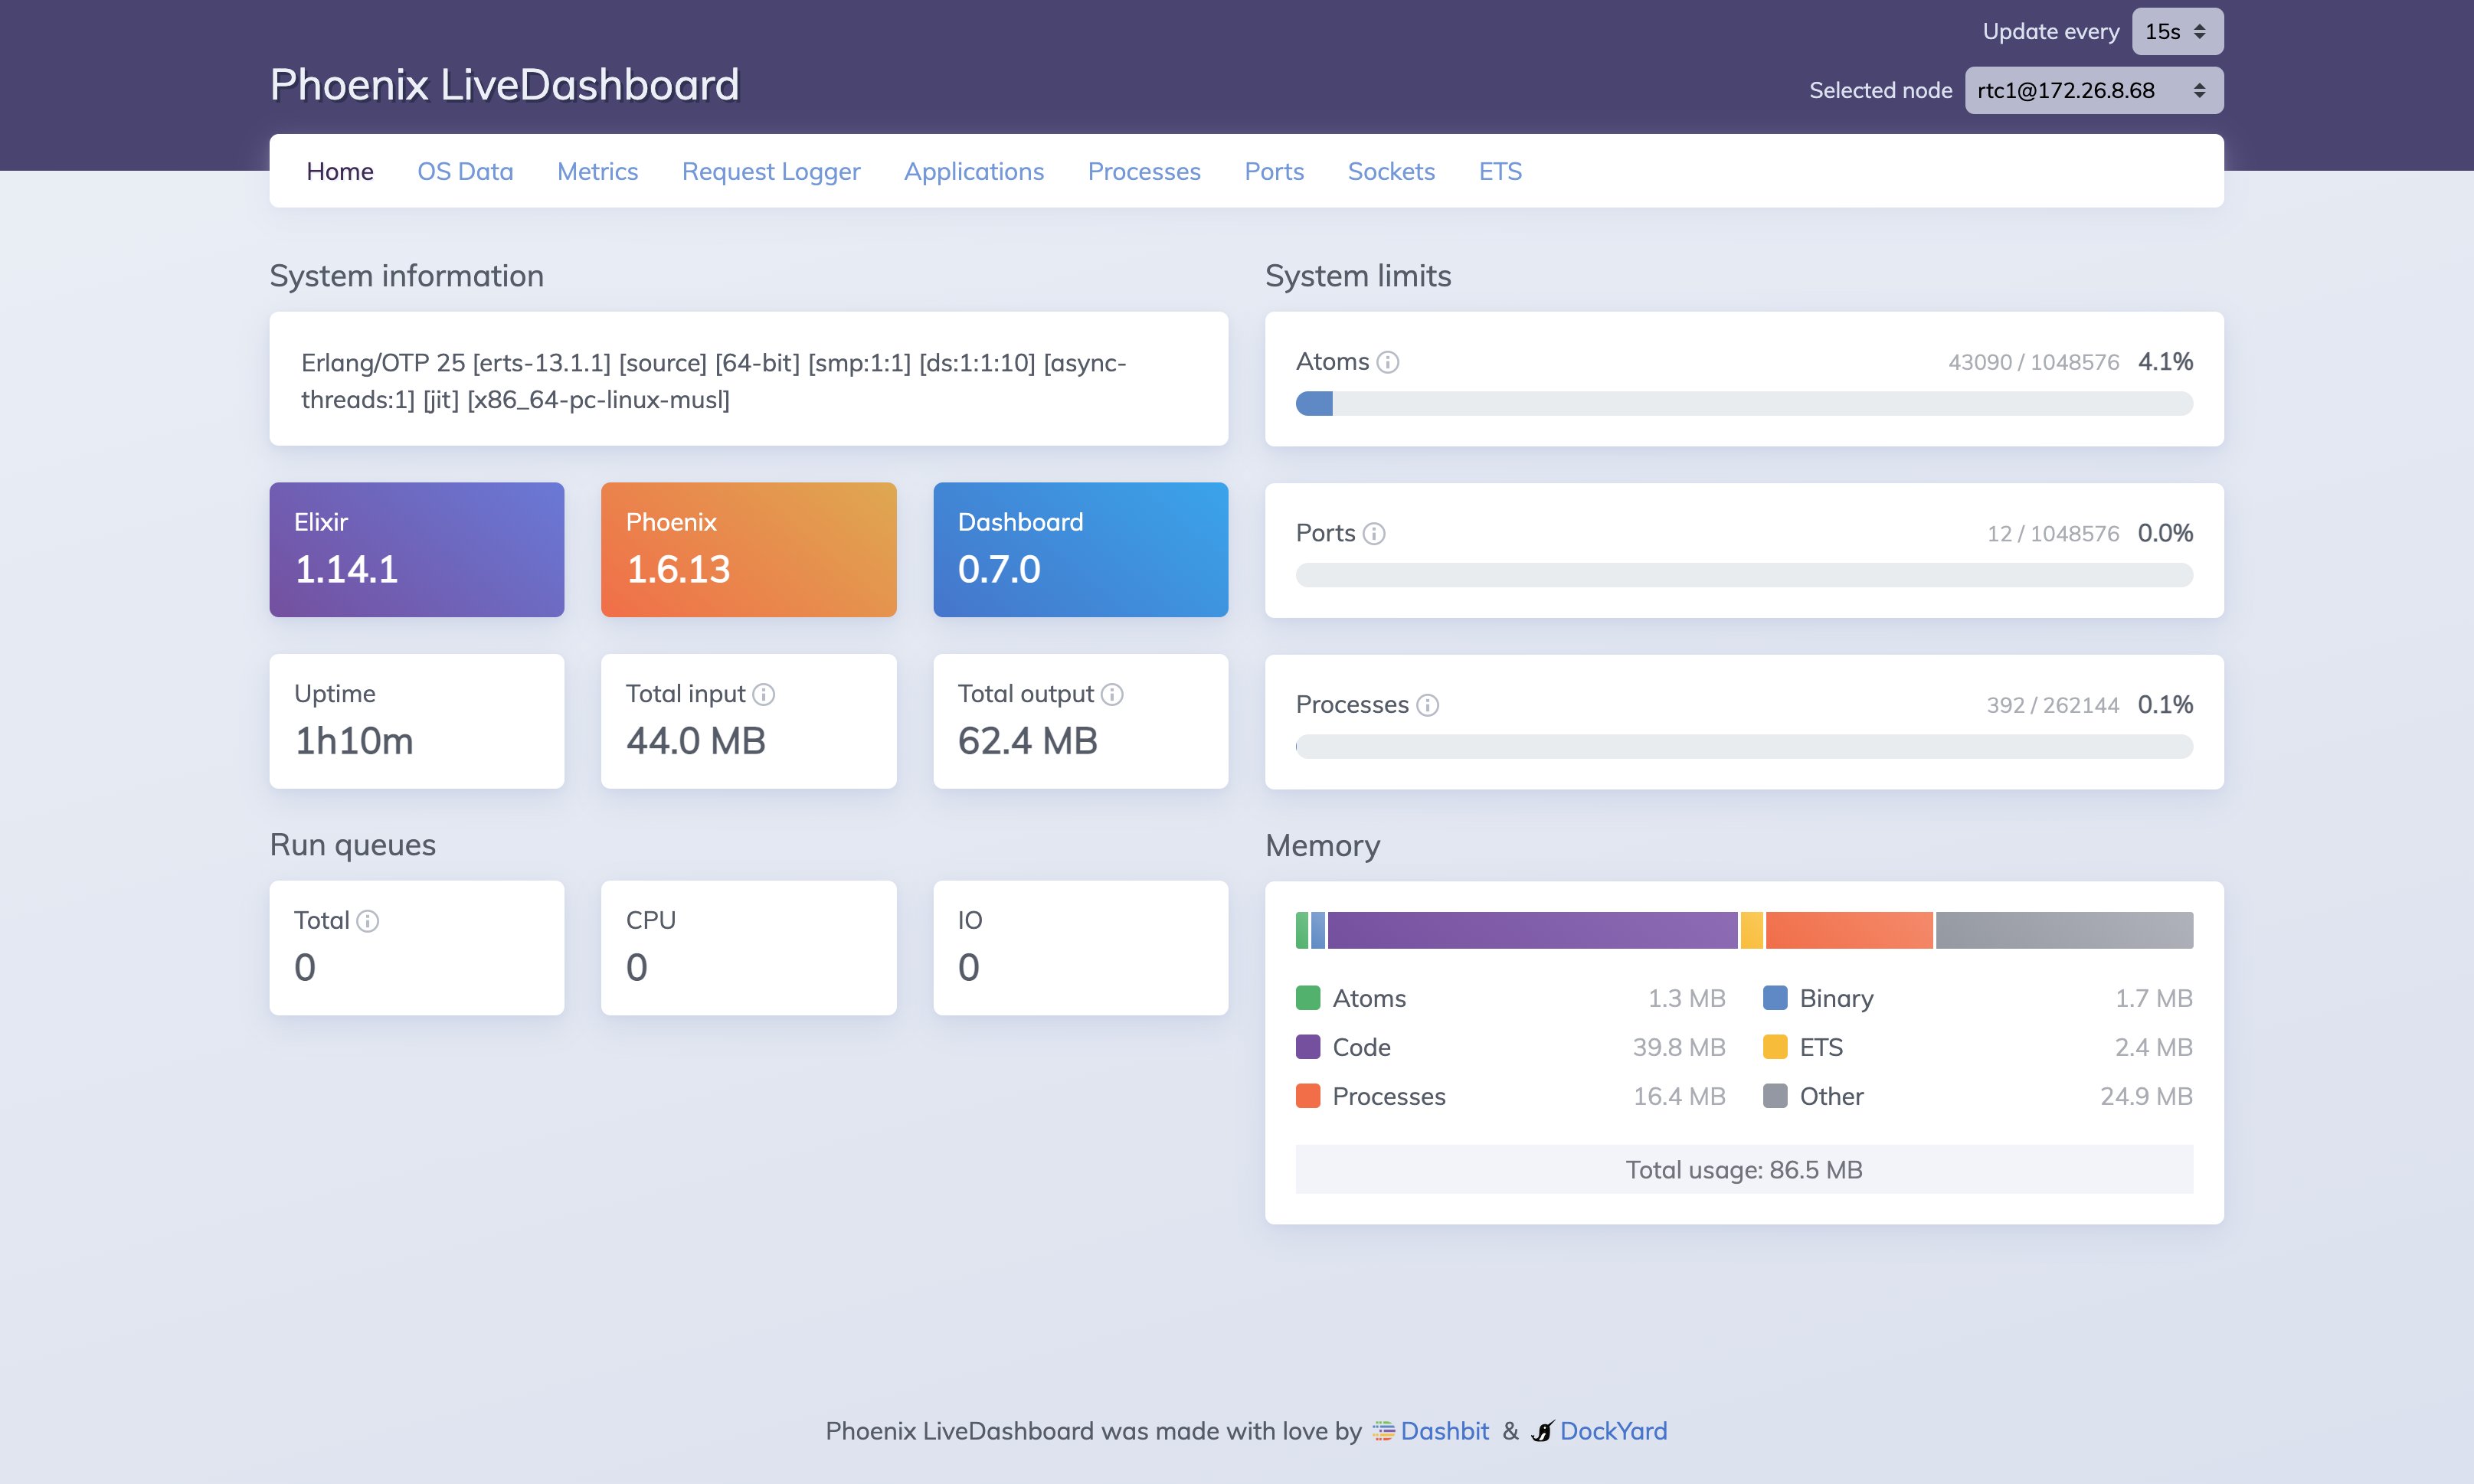This screenshot has height=1484, width=2474.
Task: Click the Atoms usage progress bar
Action: coord(1744,404)
